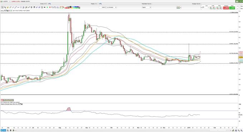Screen dimensions: 243x132
Task: Select the rectangle drawing tool
Action: tap(55, 7)
